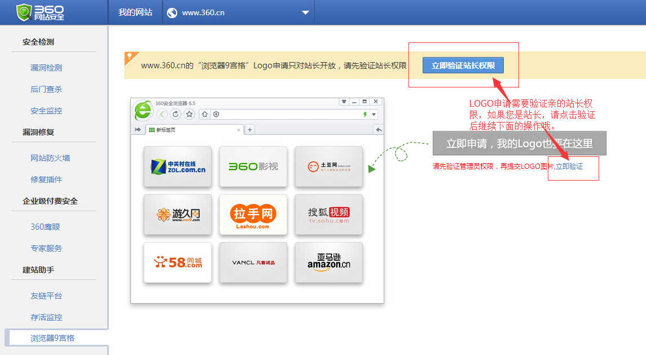Click the sidebar toggle icon left of 新标签页

point(138,129)
